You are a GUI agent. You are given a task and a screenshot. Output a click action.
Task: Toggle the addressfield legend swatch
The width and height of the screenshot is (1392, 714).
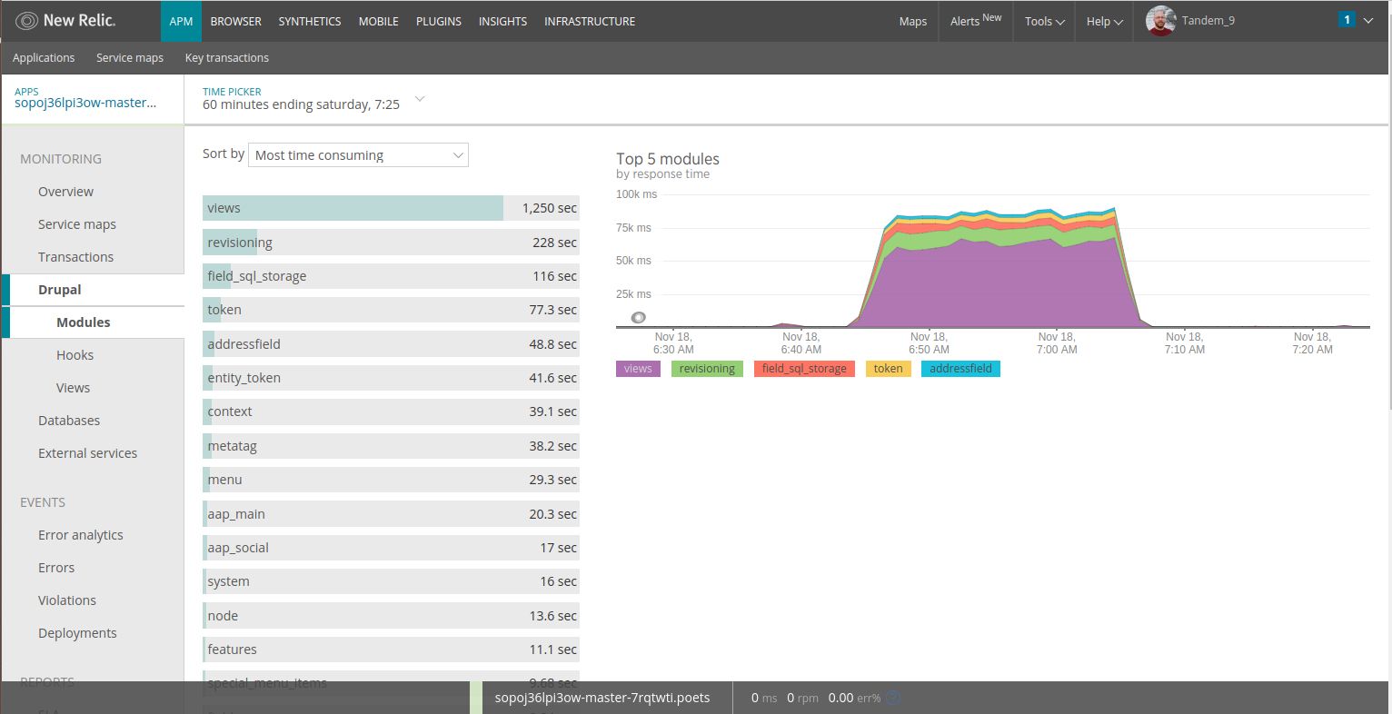click(960, 369)
